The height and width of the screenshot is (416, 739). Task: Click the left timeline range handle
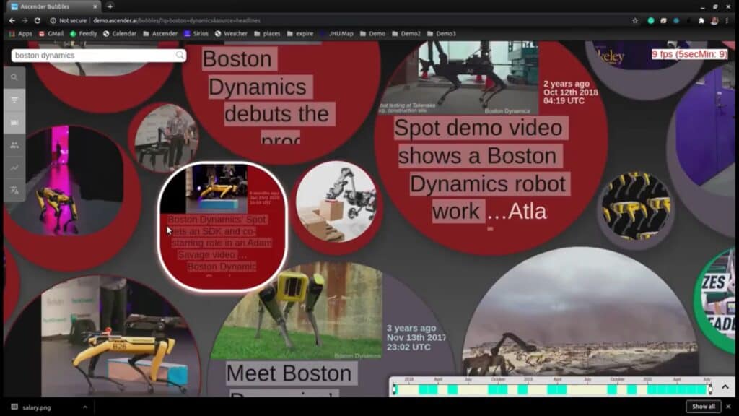tap(395, 389)
